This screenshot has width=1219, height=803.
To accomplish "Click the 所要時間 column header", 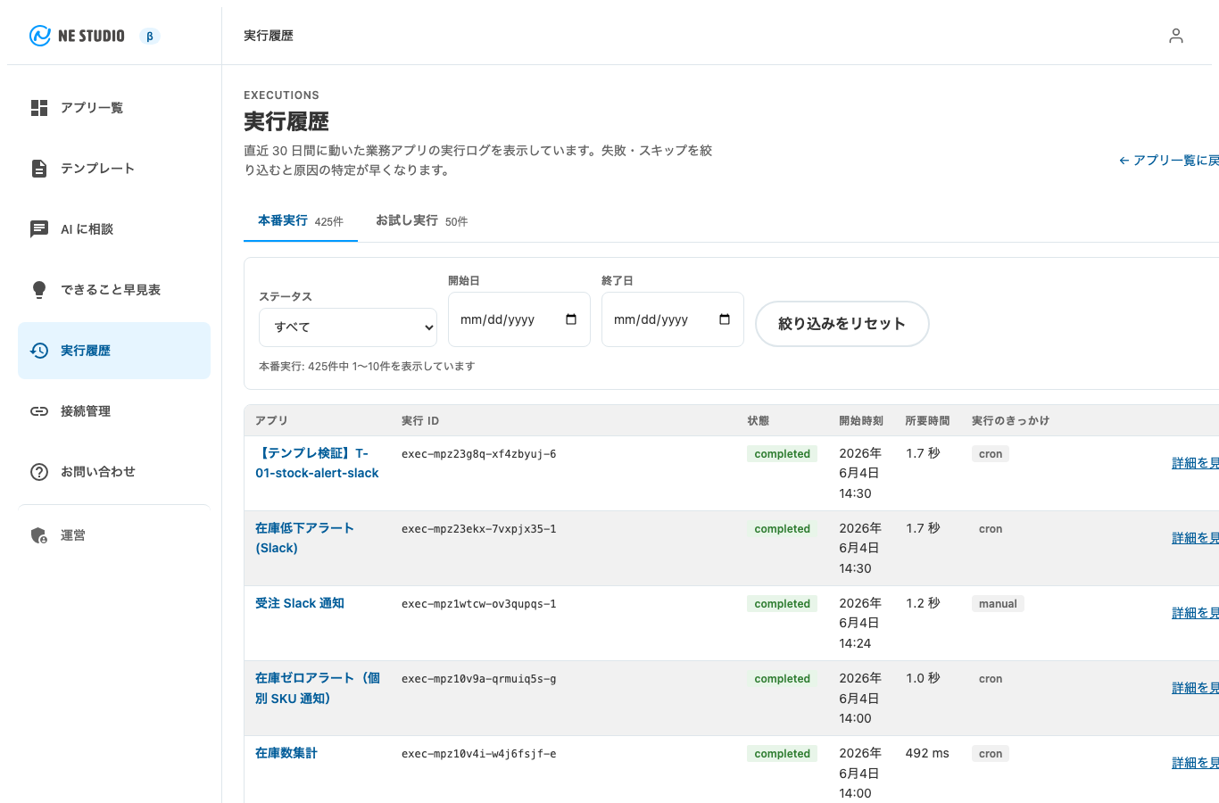I will (x=927, y=420).
